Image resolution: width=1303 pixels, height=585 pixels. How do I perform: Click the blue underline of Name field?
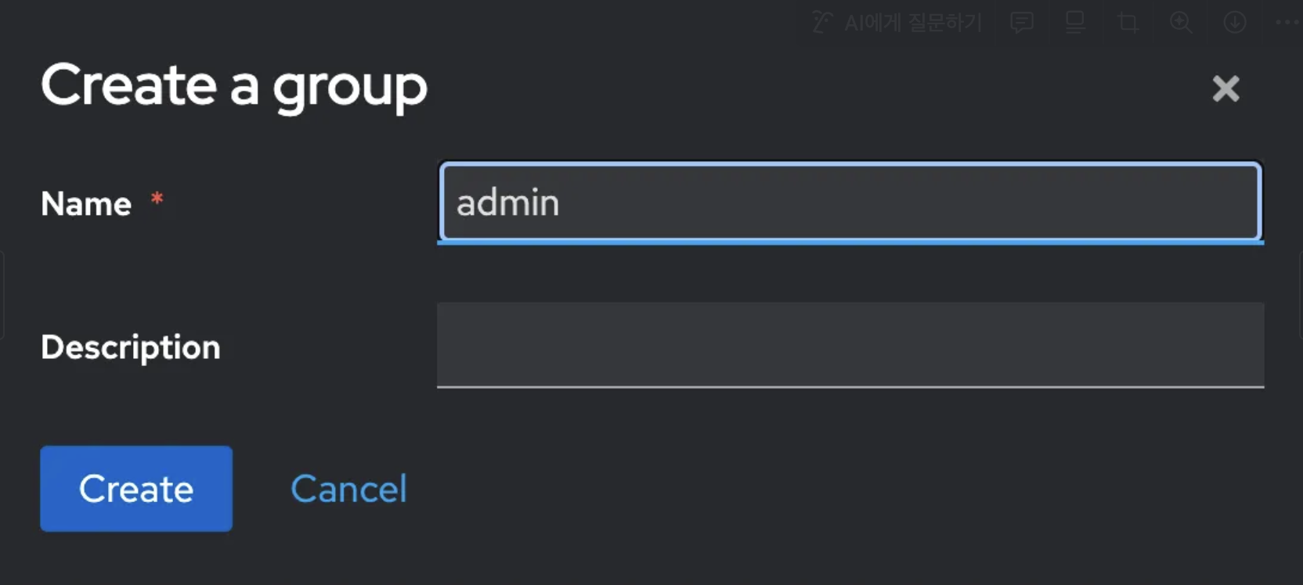pos(850,242)
